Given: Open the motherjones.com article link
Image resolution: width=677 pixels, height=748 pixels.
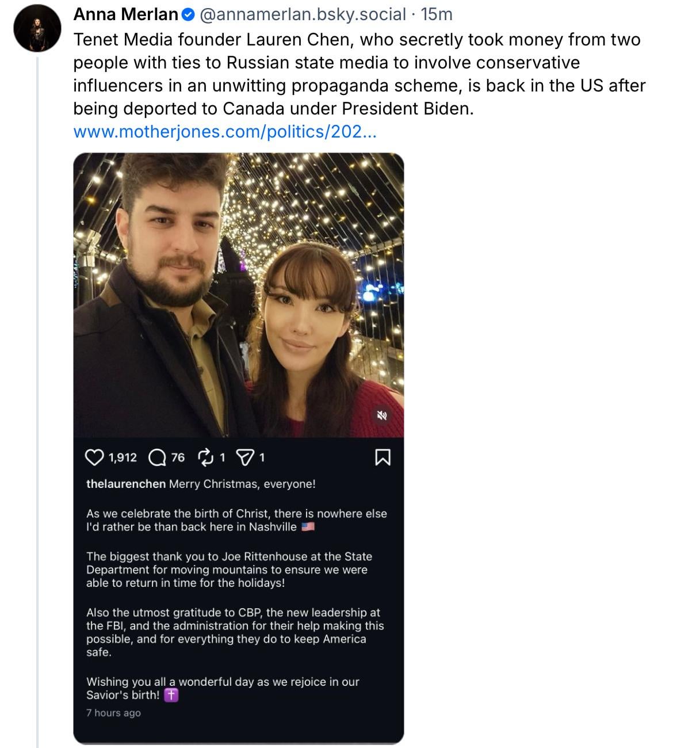Looking at the screenshot, I should pyautogui.click(x=225, y=132).
